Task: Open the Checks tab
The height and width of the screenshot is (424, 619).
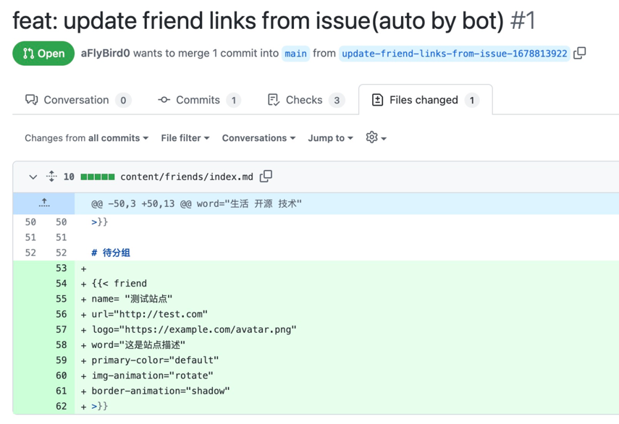Action: click(x=305, y=100)
